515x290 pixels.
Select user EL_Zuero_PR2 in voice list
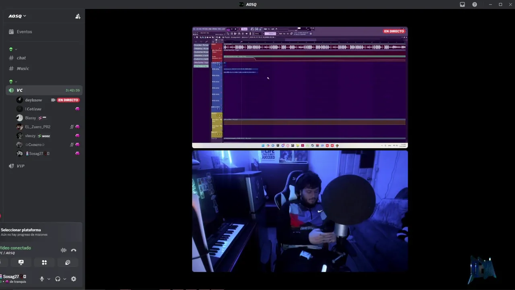(38, 127)
